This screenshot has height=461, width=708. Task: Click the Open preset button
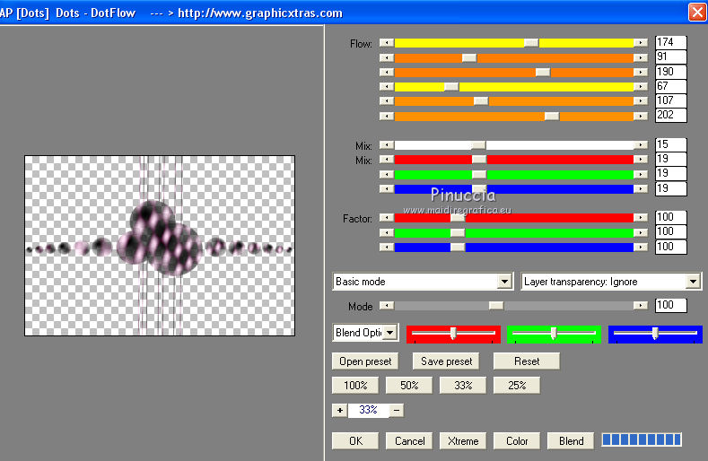[x=365, y=361]
